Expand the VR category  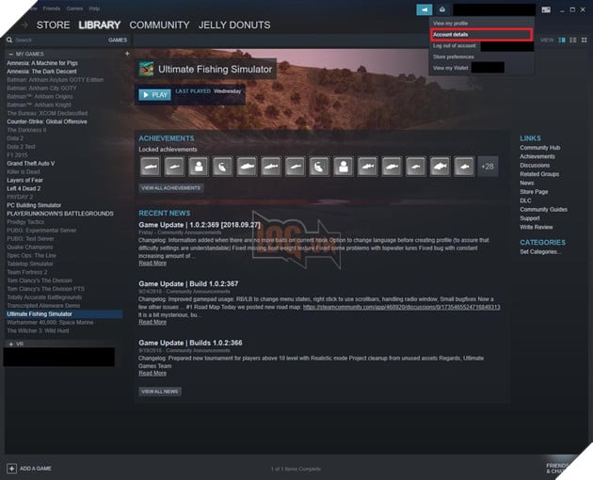[x=10, y=344]
